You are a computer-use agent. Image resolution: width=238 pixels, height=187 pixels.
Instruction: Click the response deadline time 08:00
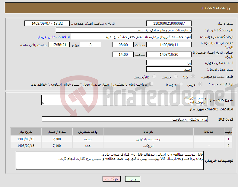(x=123, y=45)
